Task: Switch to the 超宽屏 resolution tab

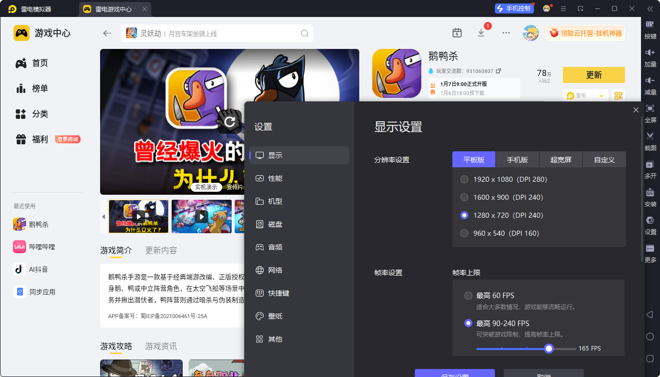Action: [x=561, y=160]
